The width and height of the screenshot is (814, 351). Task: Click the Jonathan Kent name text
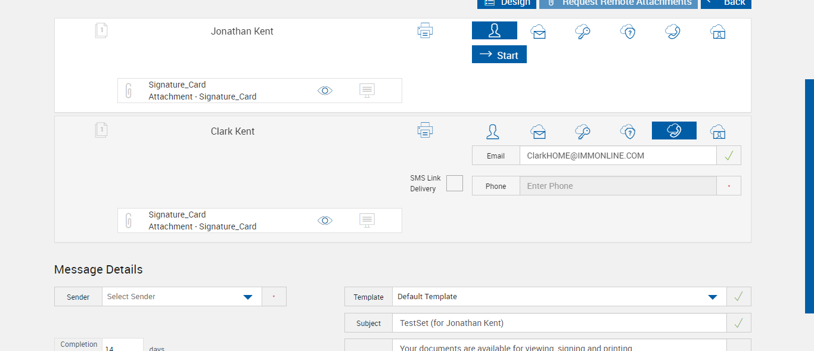tap(242, 31)
